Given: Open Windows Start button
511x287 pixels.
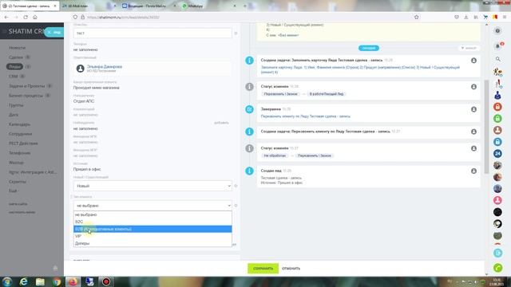Looking at the screenshot, I should (7, 281).
